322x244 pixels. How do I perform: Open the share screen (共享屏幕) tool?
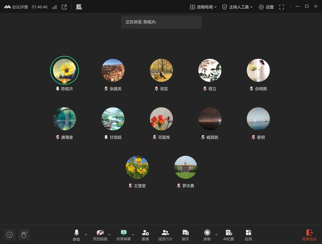(123, 235)
